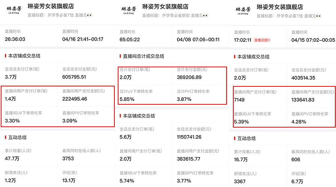Image resolution: width=336 pixels, height=187 pixels.
Task: Select the 总计支付订单(笔) label
Action: (x=135, y=70)
